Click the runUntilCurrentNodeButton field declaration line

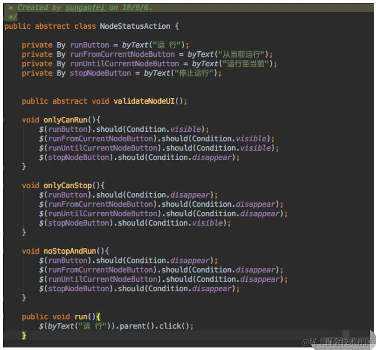pos(149,64)
